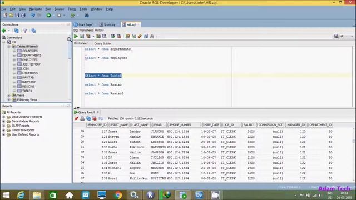Screen dimensions: 356x200
Task: Click the SQL link in Query Result
Action: [x=101, y=118]
